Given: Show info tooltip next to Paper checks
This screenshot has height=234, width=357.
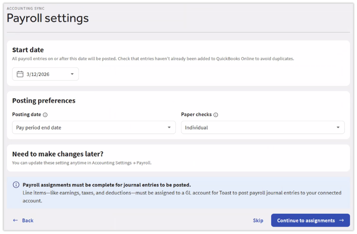Looking at the screenshot, I should point(215,115).
